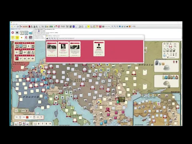Click the first magnifier in card window toolbar
The image size is (192, 144).
pyautogui.click(x=50, y=38)
